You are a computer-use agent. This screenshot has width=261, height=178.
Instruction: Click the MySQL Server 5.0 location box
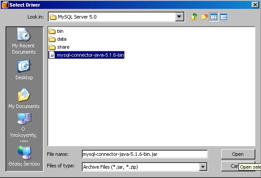click(x=116, y=17)
